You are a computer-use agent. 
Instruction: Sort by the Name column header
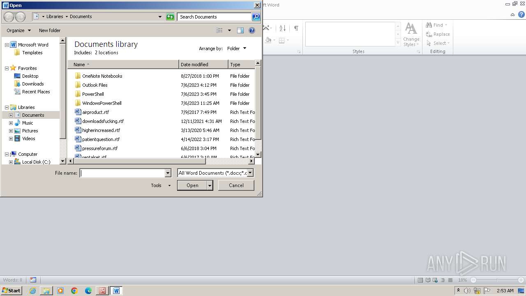pyautogui.click(x=123, y=65)
